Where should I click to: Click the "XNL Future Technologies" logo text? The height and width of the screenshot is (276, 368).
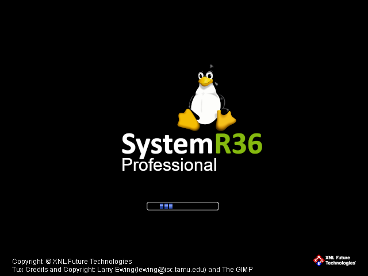pos(340,260)
